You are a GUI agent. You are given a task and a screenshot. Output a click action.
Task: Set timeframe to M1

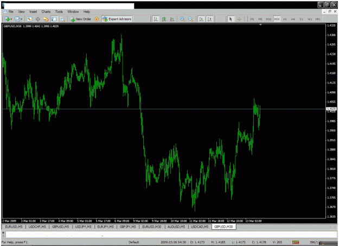pos(252,19)
